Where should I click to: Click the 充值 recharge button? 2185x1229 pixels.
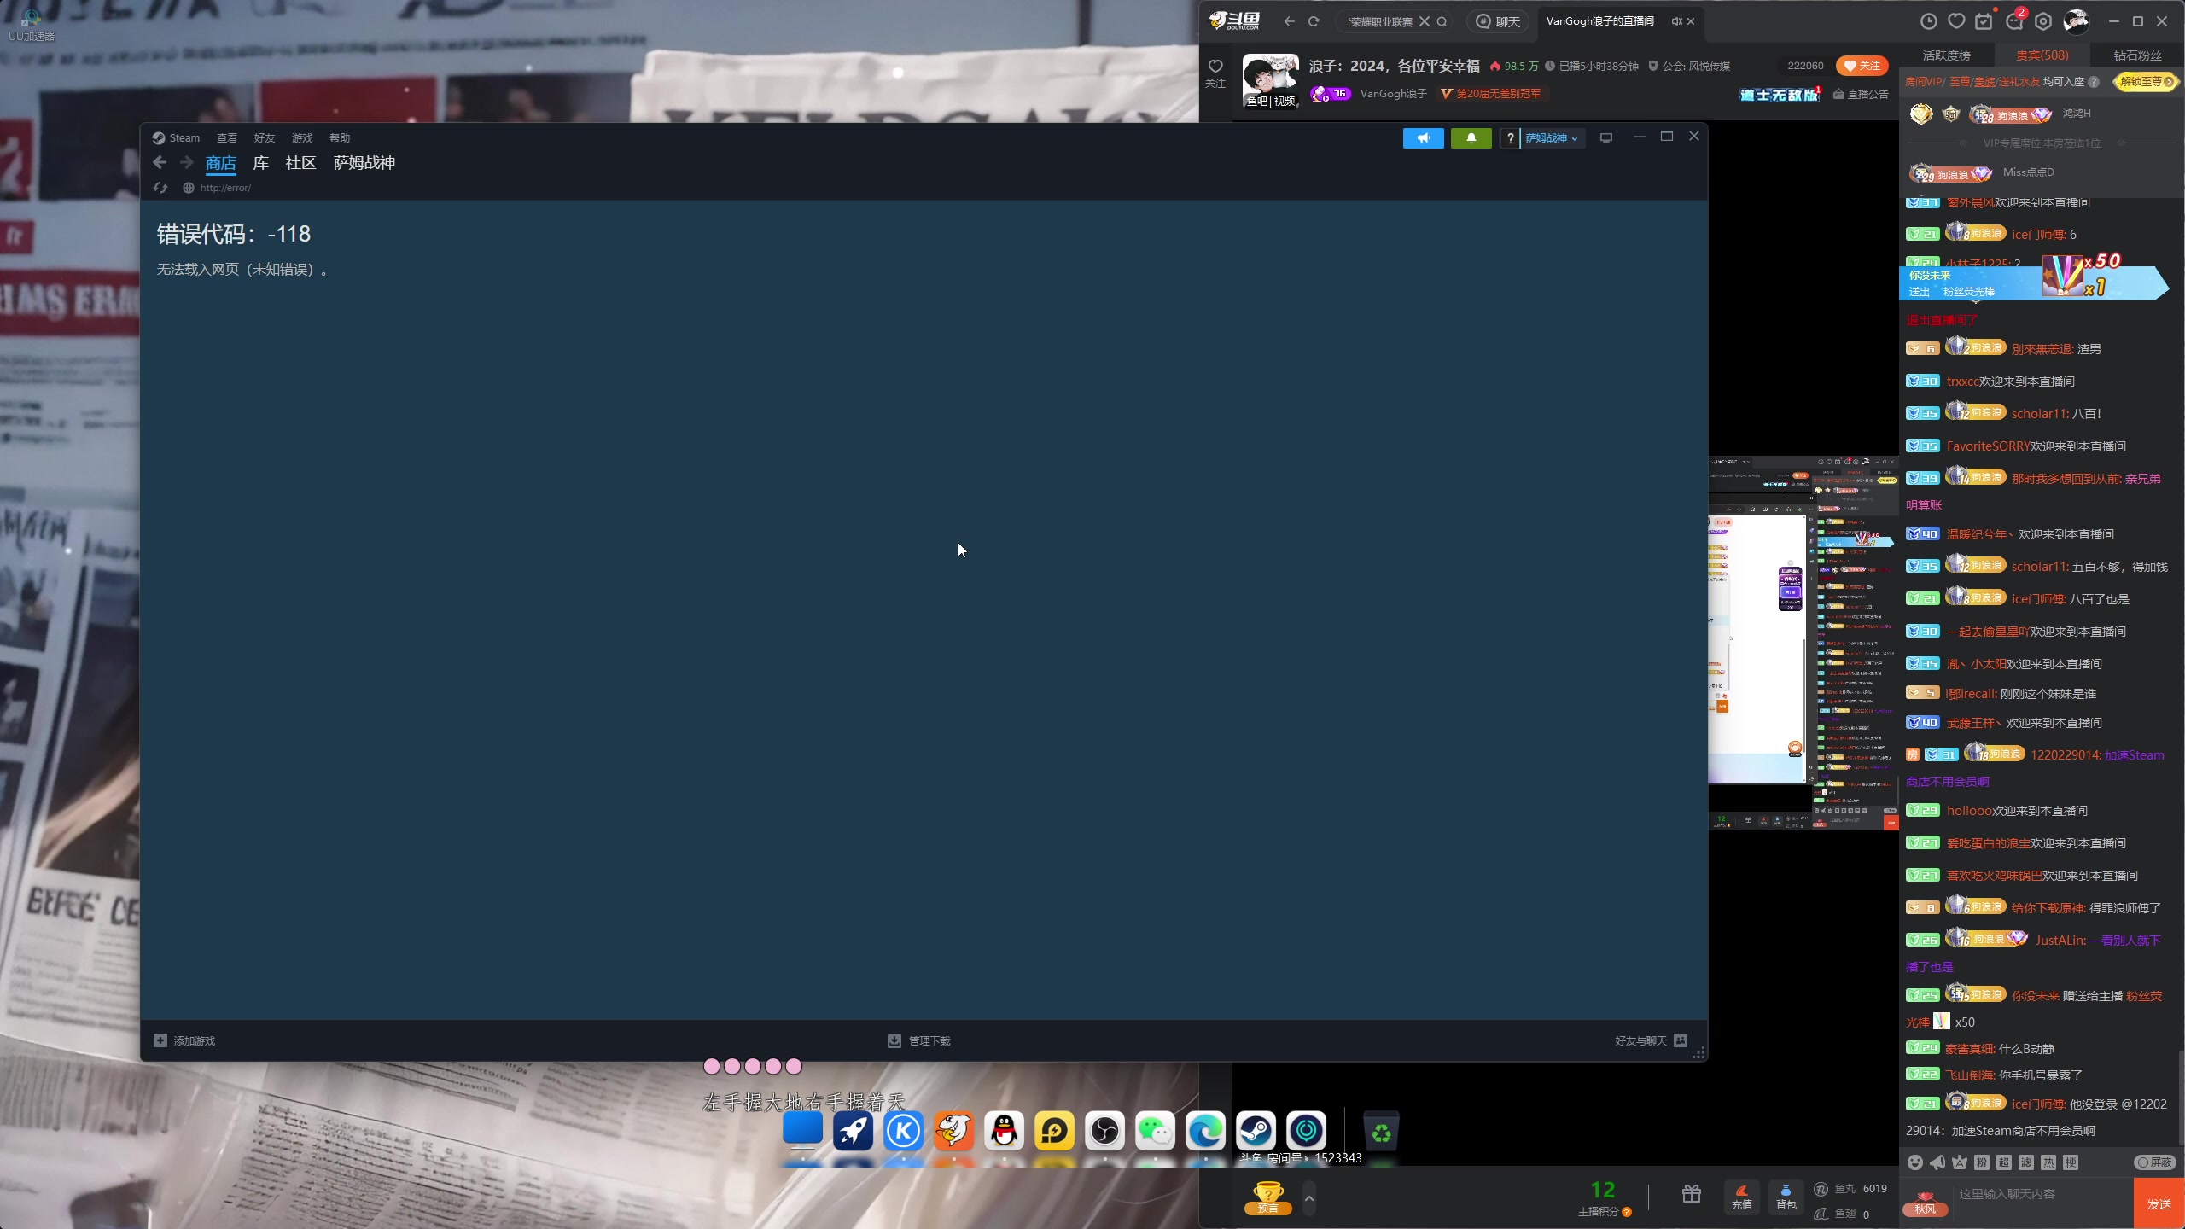[x=1742, y=1197]
